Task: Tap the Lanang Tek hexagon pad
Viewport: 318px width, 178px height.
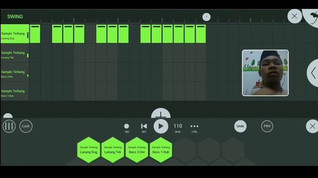Action: tap(113, 150)
